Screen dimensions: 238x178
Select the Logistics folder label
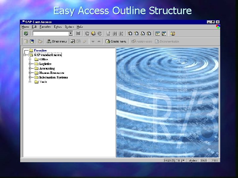(45, 64)
